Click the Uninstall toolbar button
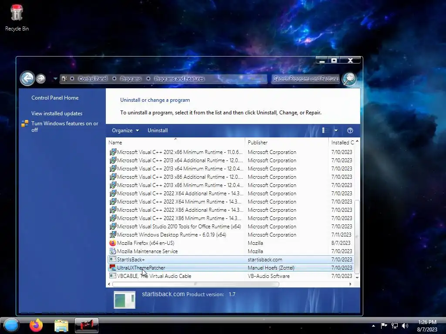Screen dimensions: 446x334 (158, 130)
